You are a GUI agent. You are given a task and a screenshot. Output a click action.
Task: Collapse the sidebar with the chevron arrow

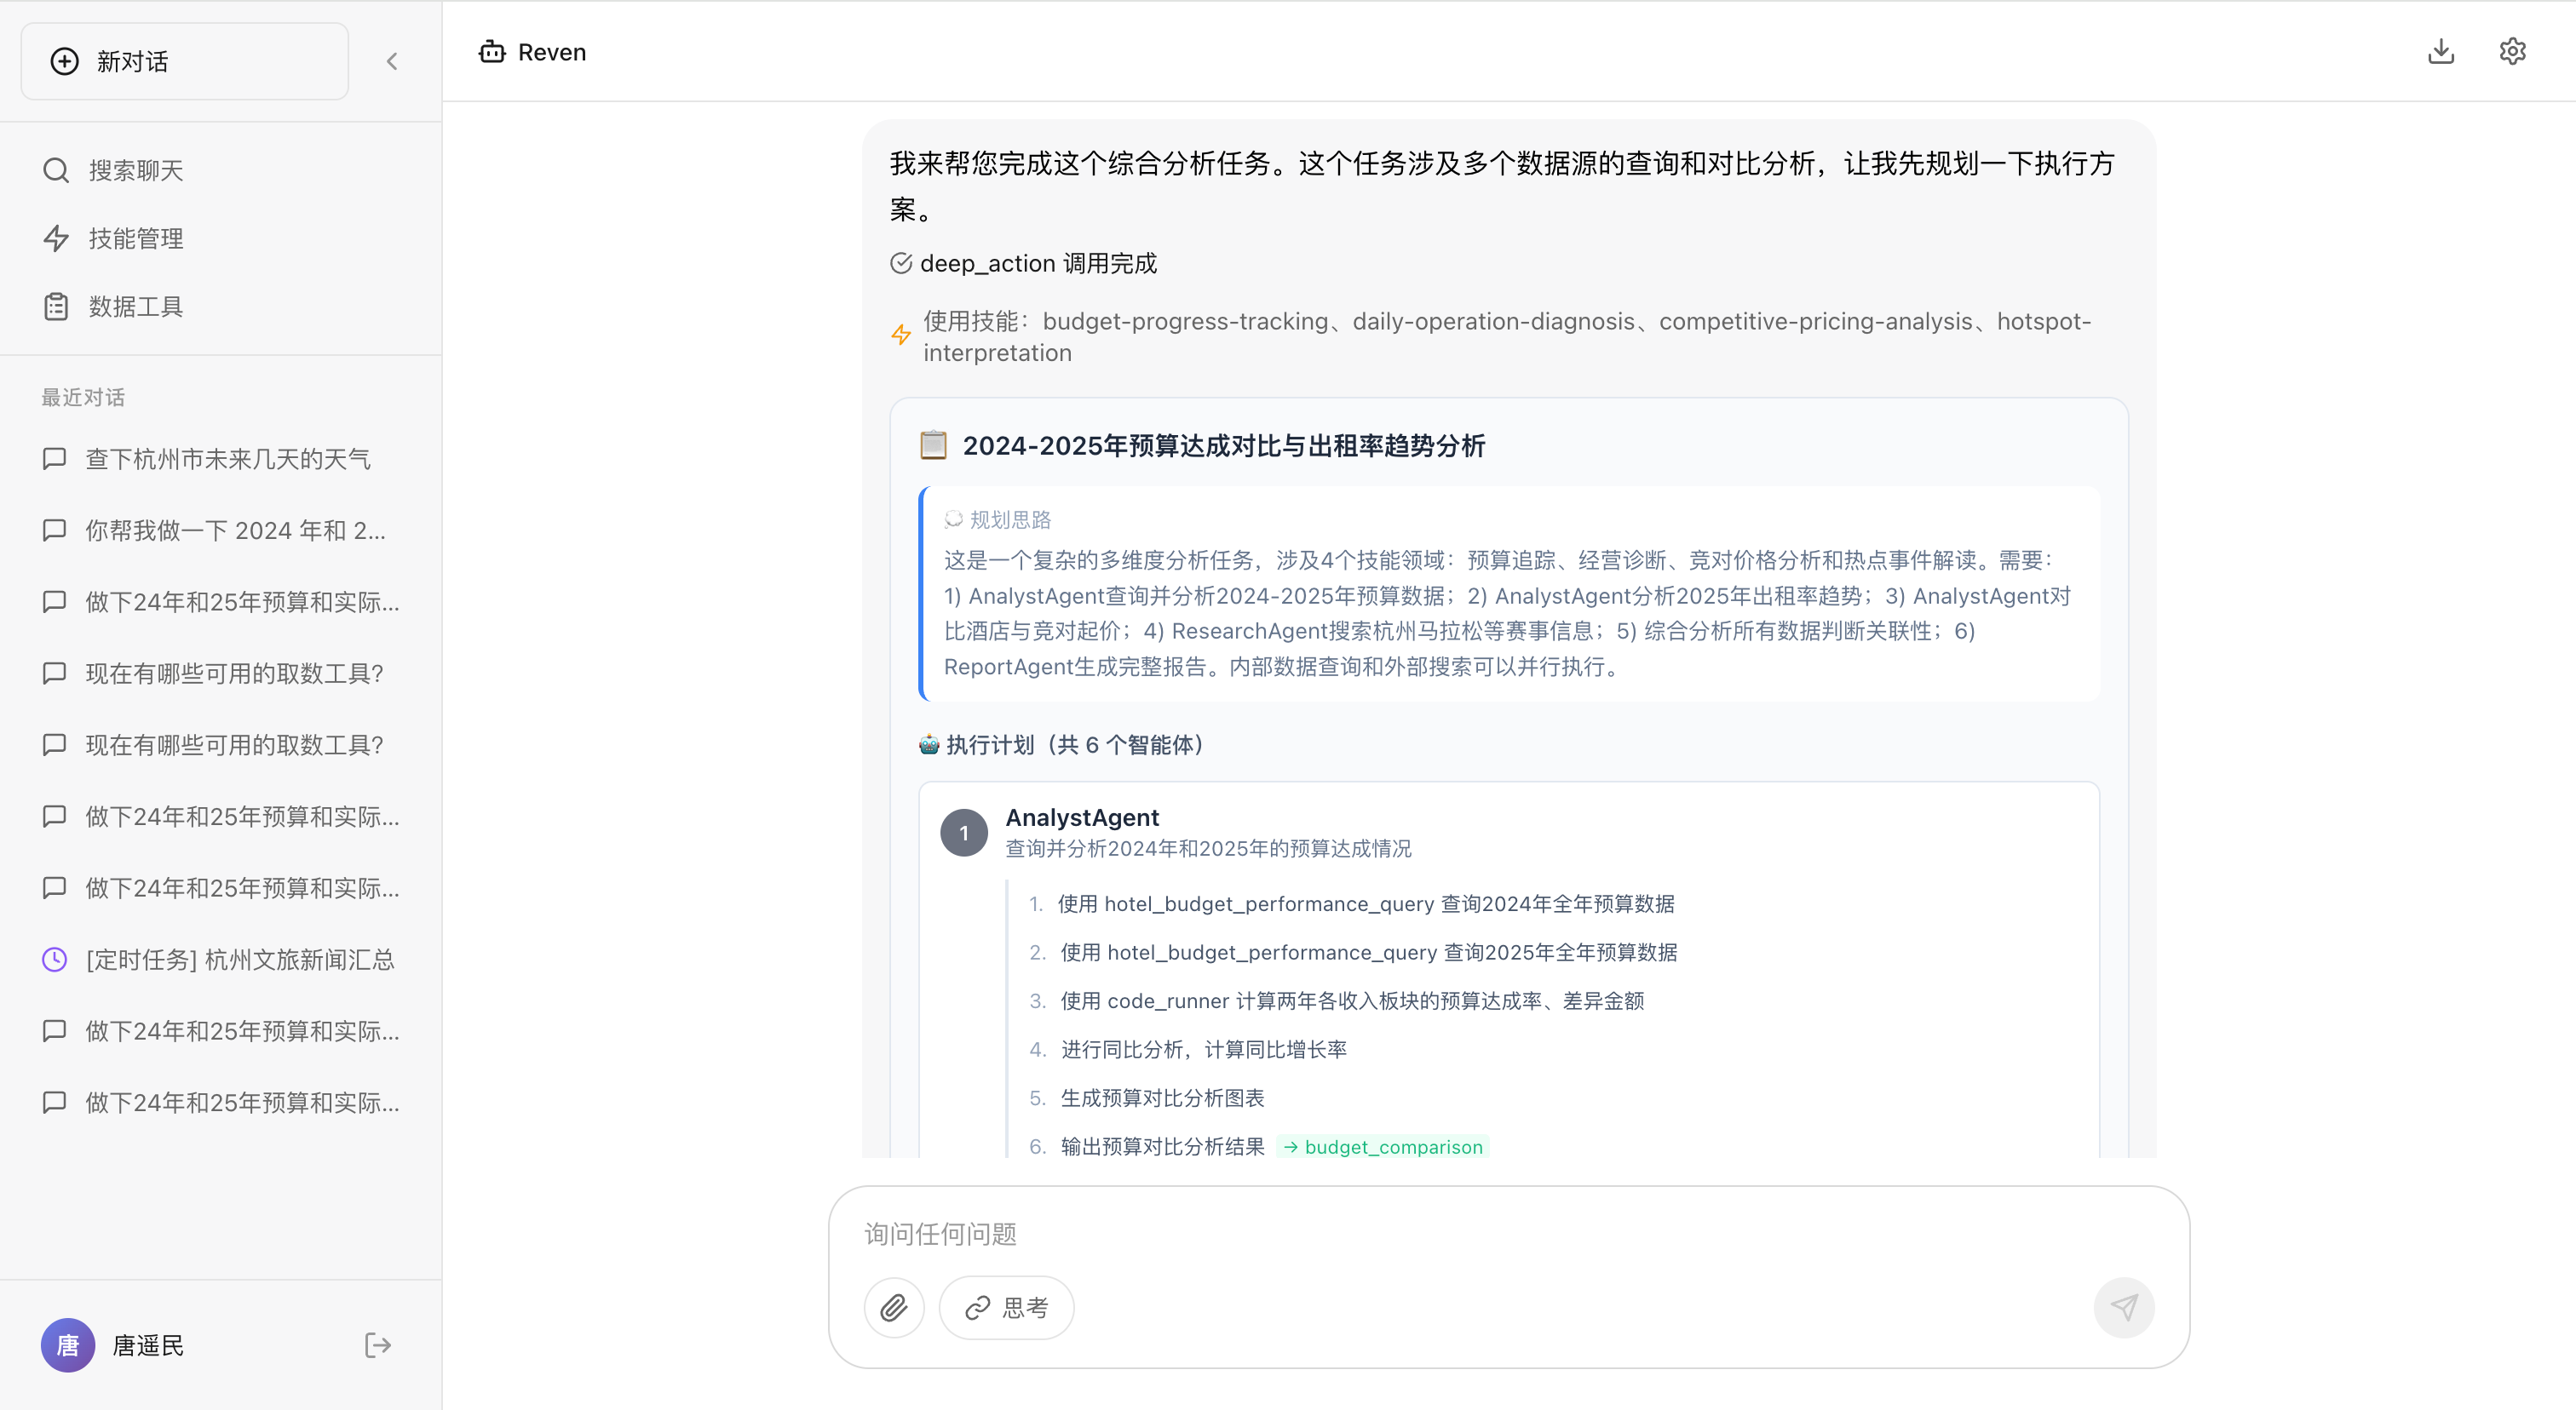(x=391, y=60)
